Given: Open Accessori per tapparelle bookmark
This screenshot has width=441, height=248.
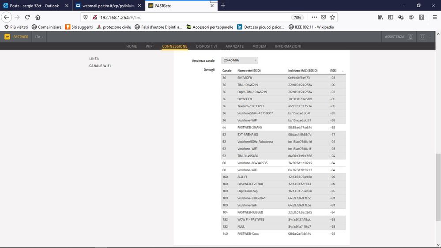Looking at the screenshot, I should coord(210,27).
